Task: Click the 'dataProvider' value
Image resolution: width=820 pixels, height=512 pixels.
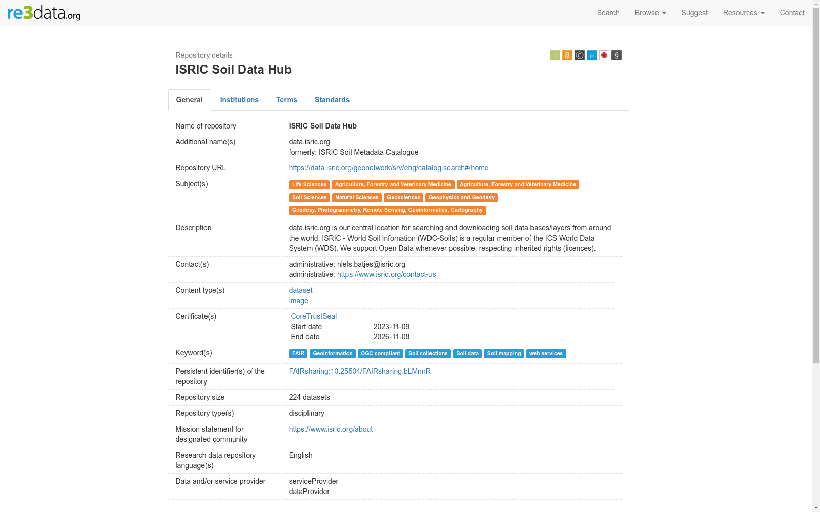Action: pos(310,492)
